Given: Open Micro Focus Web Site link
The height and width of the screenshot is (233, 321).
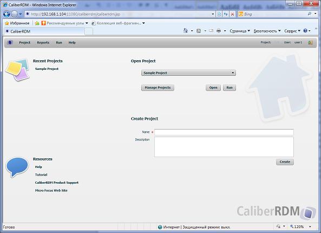Looking at the screenshot, I should 51,190.
